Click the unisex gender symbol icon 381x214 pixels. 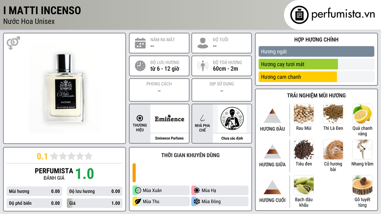click(x=13, y=43)
